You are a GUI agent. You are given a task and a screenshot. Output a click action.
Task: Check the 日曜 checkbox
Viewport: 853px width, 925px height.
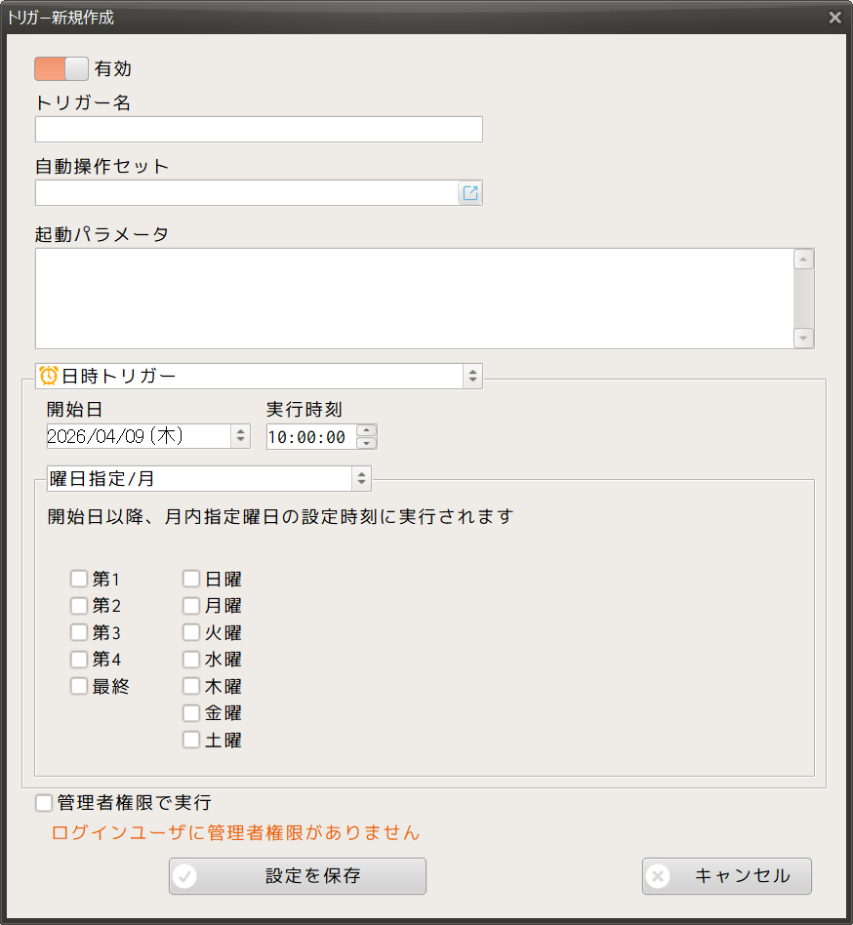[x=191, y=579]
